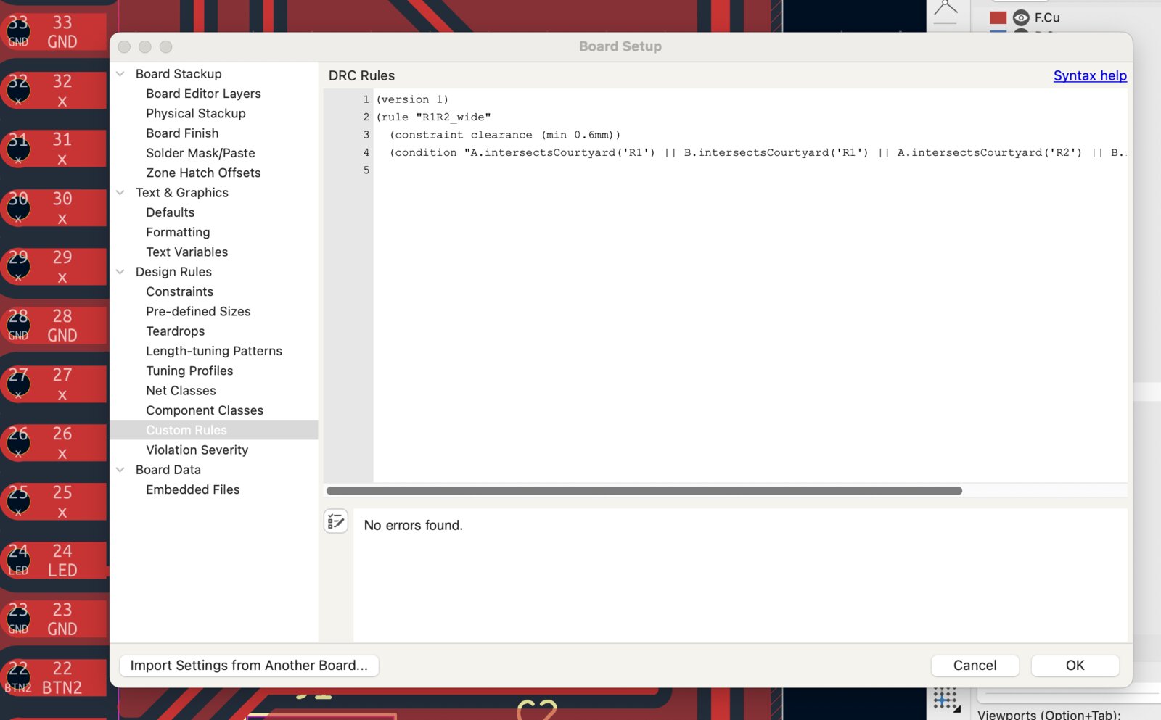
Task: Click the constraint clearance line in editor
Action: pyautogui.click(x=505, y=135)
